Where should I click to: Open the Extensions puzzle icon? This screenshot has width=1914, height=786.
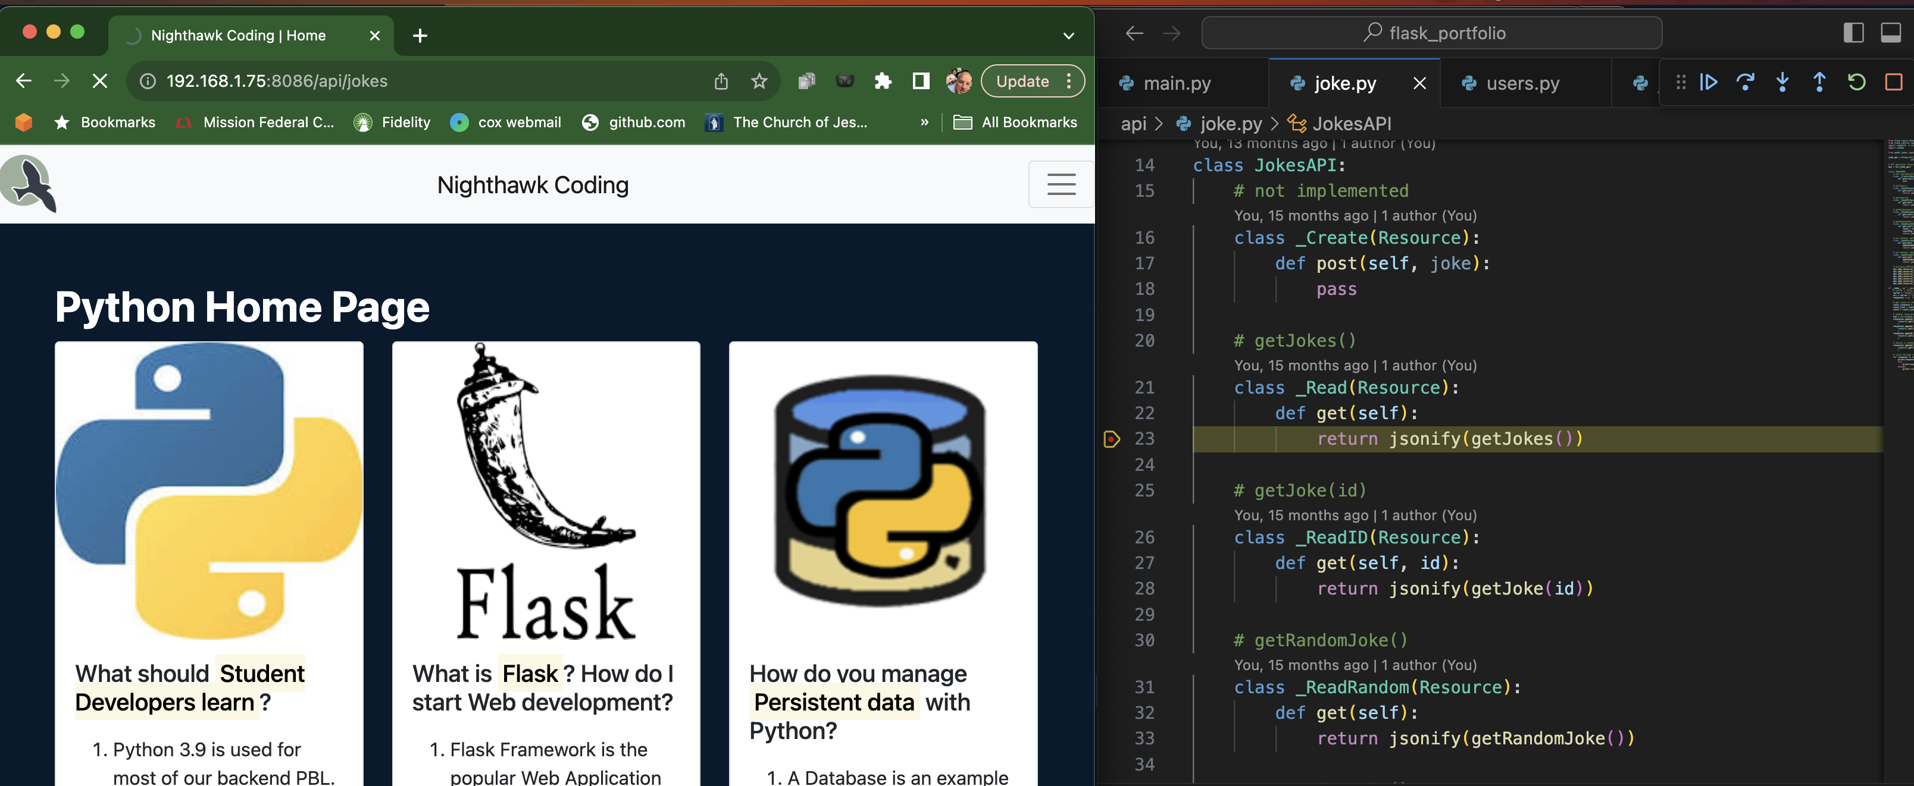(x=883, y=81)
